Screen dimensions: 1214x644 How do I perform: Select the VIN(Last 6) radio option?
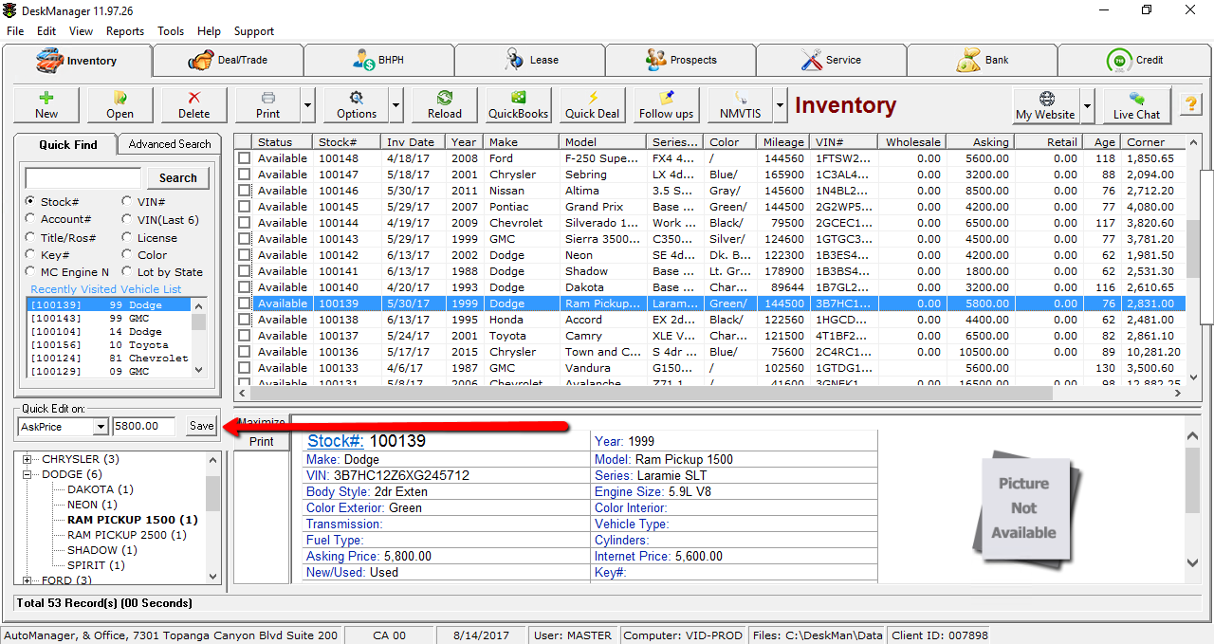(127, 219)
